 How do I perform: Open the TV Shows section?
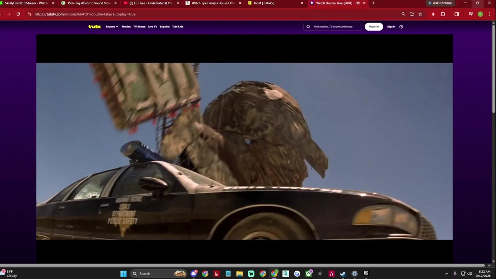[x=139, y=27]
